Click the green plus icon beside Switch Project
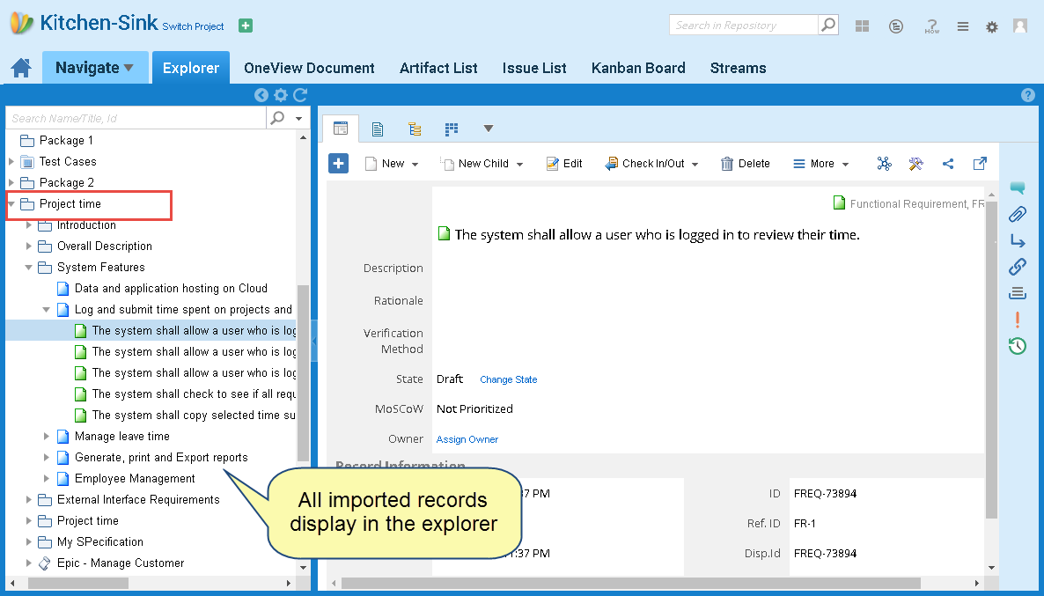Viewport: 1044px width, 596px height. (x=246, y=26)
